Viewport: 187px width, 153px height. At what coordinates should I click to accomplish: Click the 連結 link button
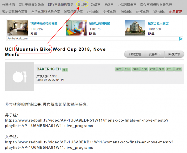136,69
